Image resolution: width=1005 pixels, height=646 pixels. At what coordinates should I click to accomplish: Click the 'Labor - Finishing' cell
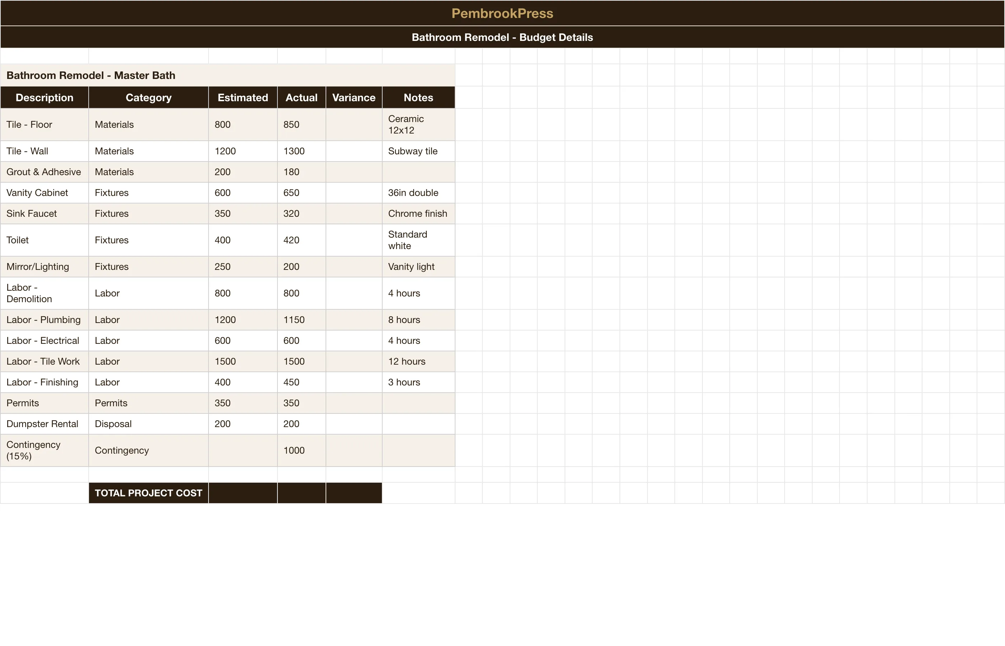tap(45, 382)
